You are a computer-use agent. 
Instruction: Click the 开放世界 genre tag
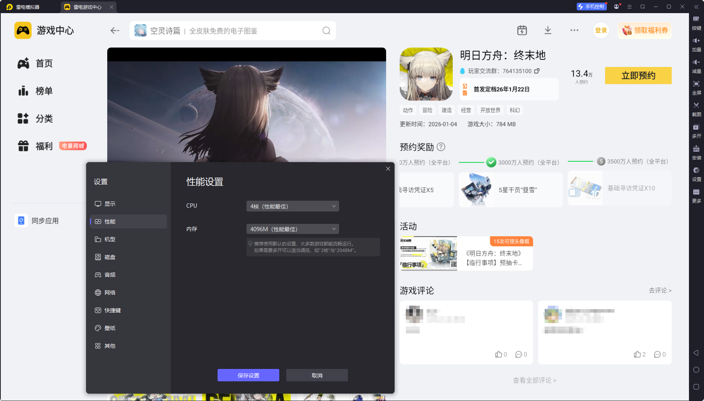[x=490, y=110]
